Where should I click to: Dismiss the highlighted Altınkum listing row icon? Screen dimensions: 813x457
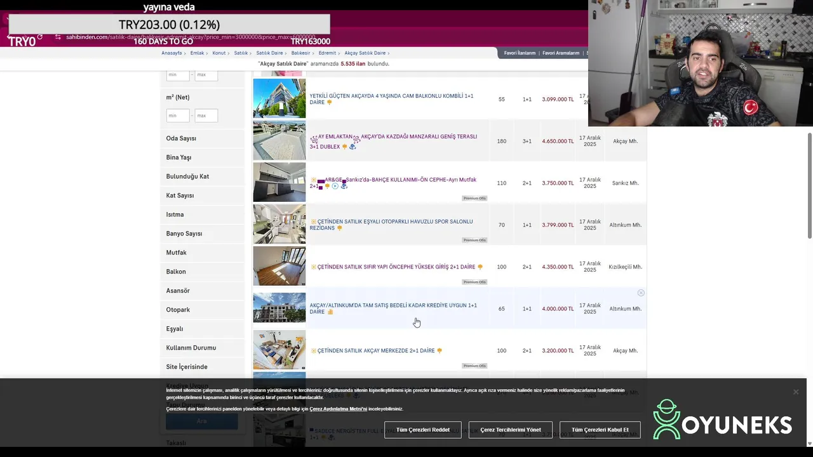[x=641, y=293]
